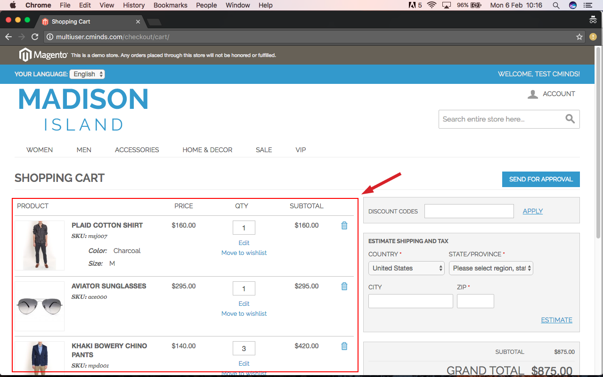Click Edit under Plaid Cotton Shirt quantity
Screen dimensions: 603x377
pos(244,243)
